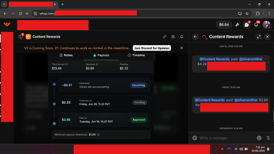Image resolution: width=274 pixels, height=154 pixels.
Task: Click the Pending status badge
Action: (x=140, y=102)
